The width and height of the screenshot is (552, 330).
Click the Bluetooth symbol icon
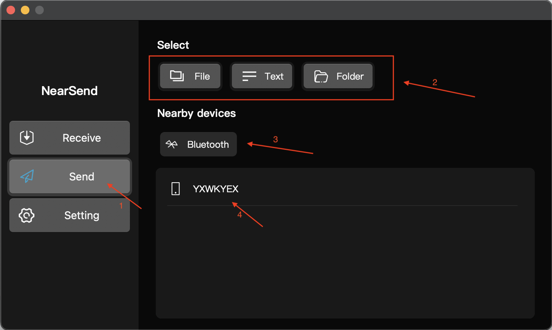(172, 144)
